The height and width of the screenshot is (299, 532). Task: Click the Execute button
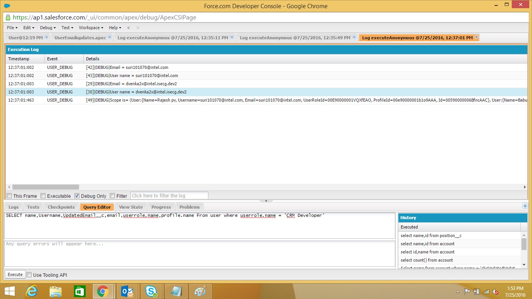click(15, 274)
